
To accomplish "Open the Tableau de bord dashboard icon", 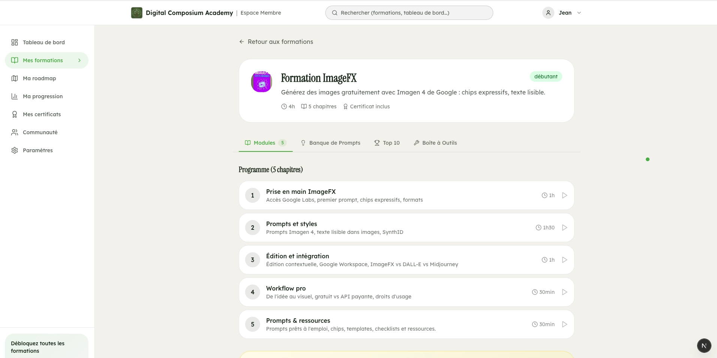I will 14,42.
